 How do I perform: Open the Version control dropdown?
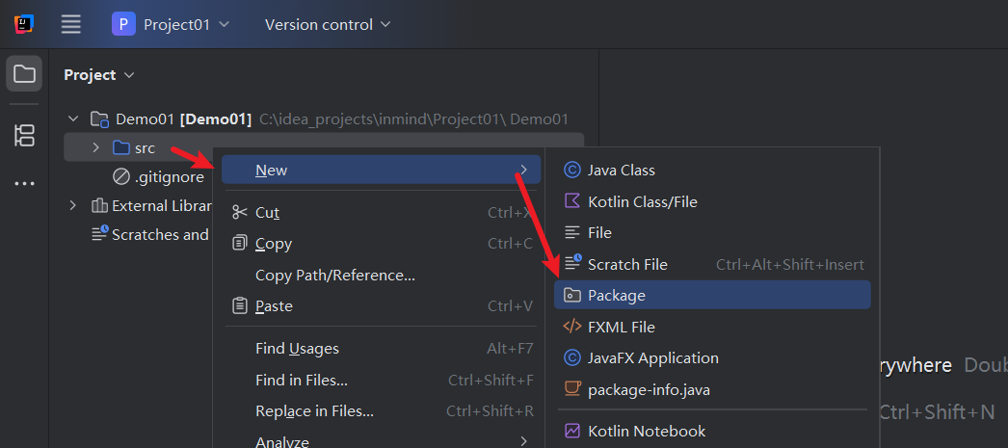point(328,24)
